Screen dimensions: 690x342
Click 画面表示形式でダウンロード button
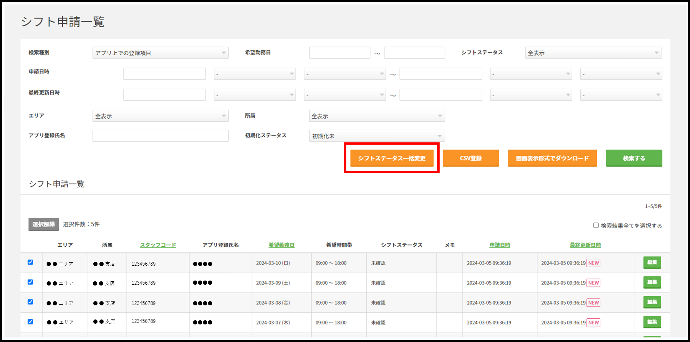pos(552,158)
